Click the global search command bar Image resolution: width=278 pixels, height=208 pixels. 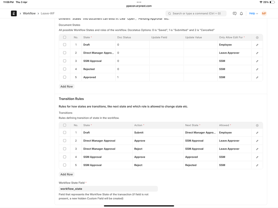coord(196,13)
